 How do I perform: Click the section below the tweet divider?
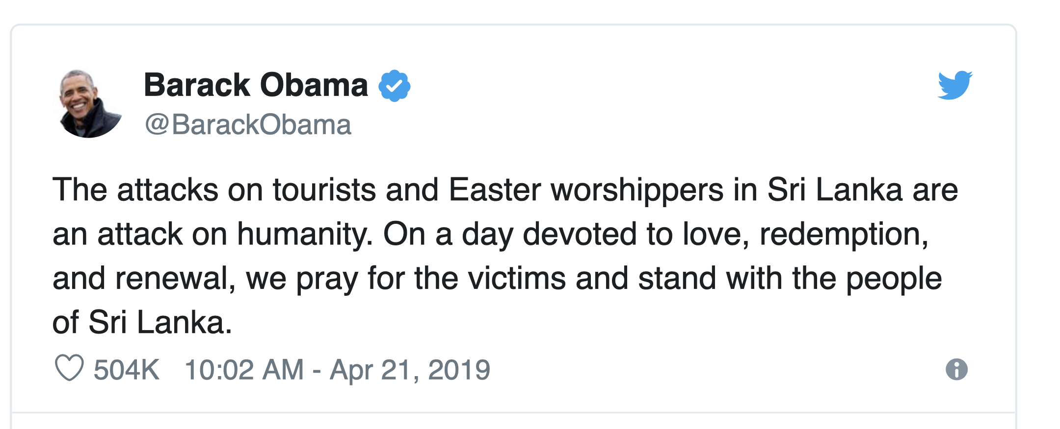(513, 421)
